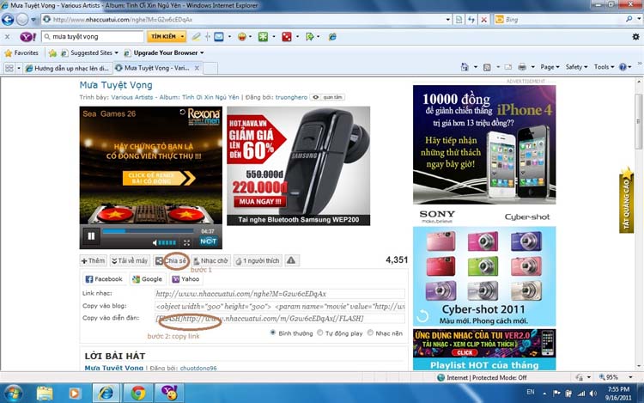Click the Nhạc chờ button
Screen dimensions: 644x403
(x=210, y=260)
